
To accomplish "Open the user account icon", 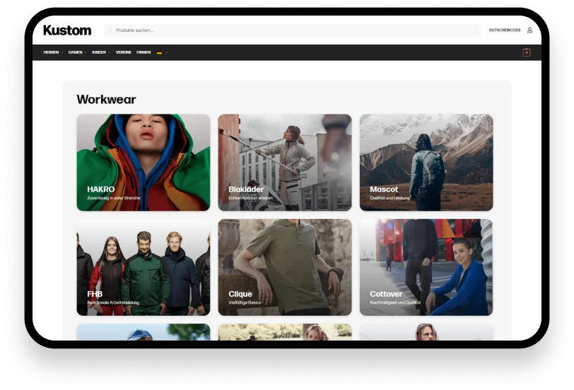I will coord(529,30).
